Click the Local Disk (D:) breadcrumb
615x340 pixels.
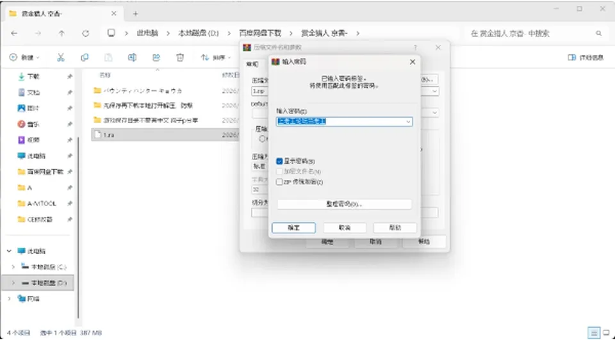point(199,33)
